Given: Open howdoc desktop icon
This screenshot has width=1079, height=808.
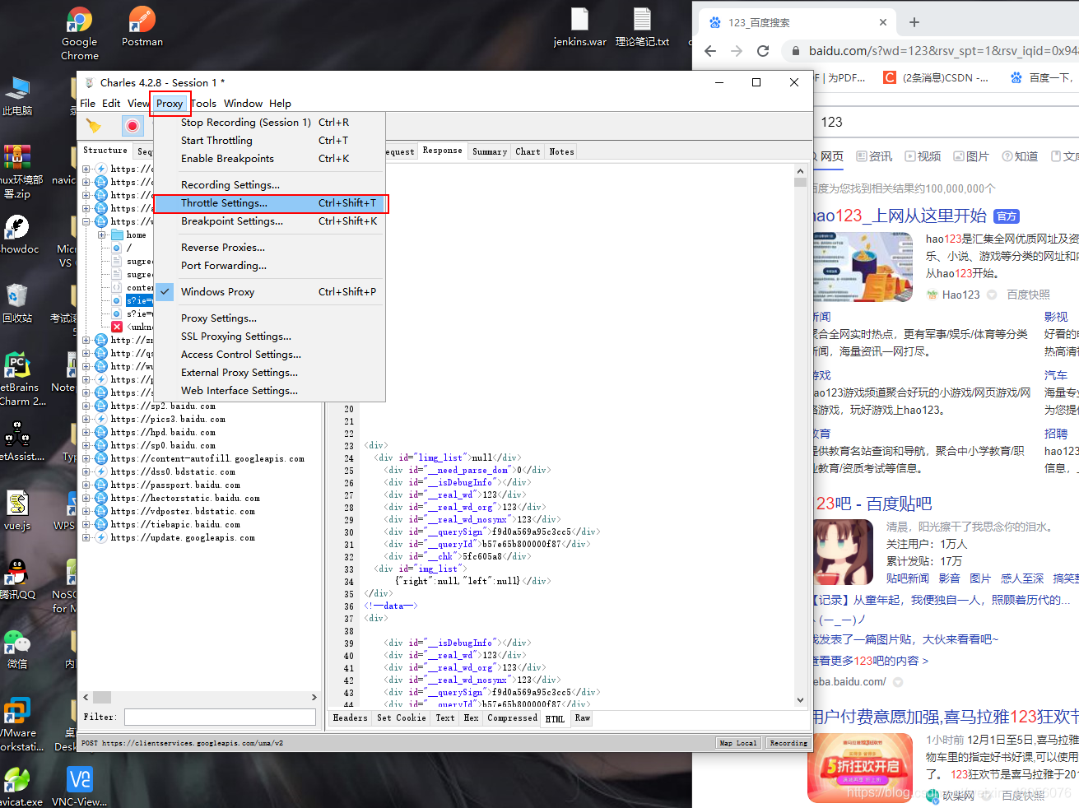Looking at the screenshot, I should (x=18, y=235).
